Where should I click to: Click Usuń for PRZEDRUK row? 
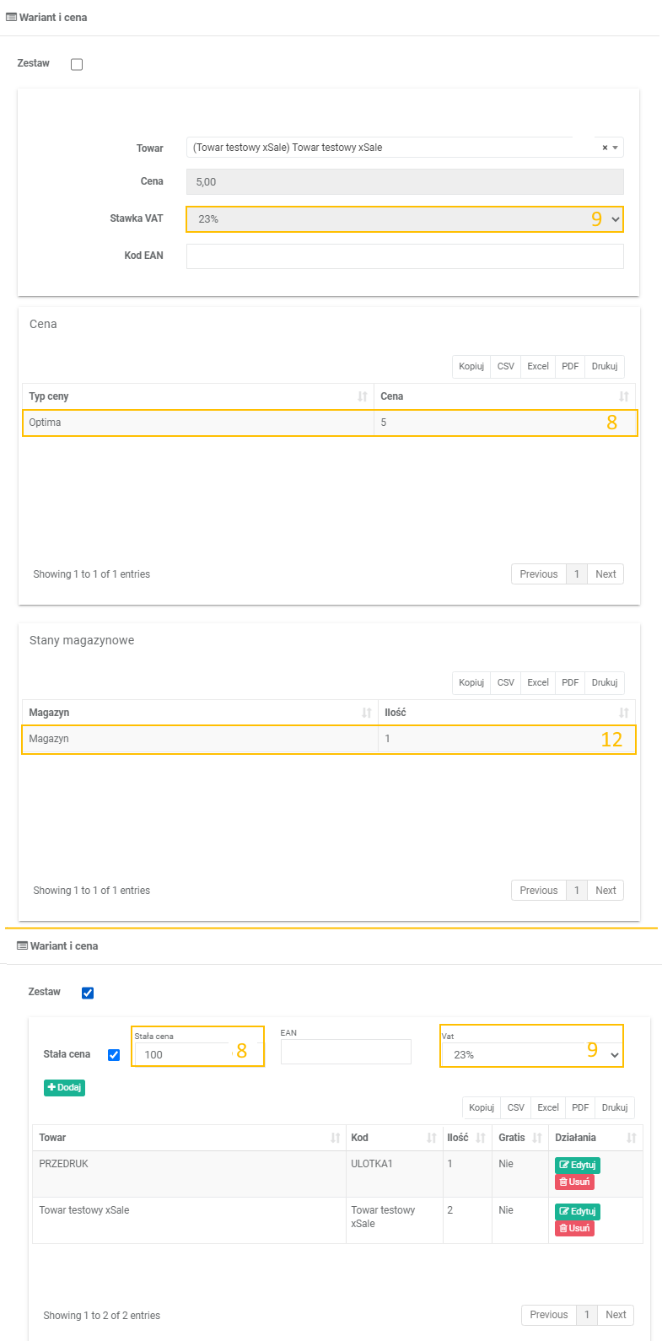coord(574,1182)
